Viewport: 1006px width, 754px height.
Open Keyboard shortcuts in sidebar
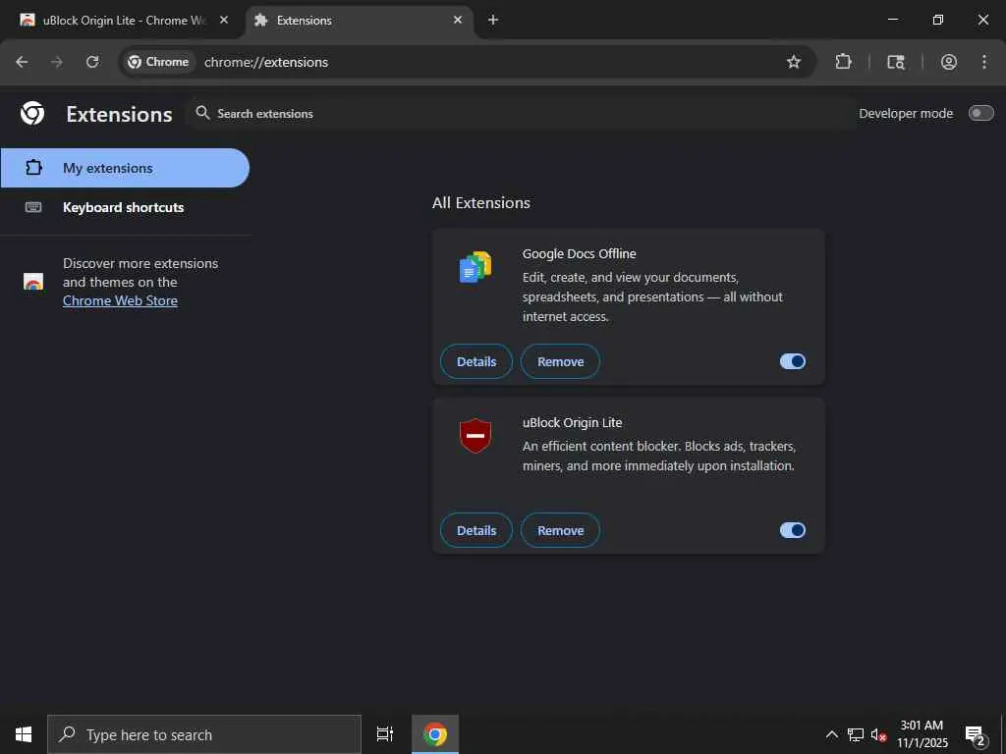[x=125, y=207]
